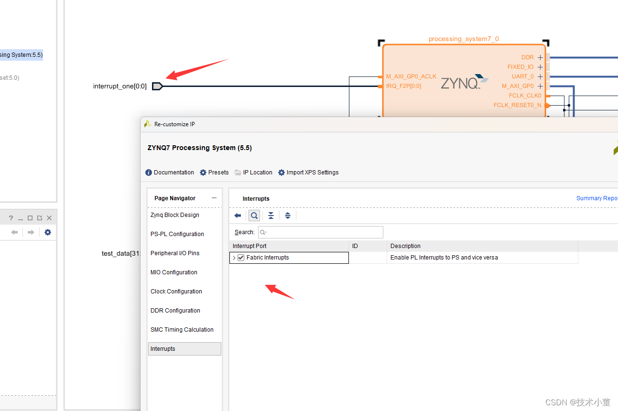Viewport: 618px width, 411px height.
Task: Click the Documentation info icon
Action: click(x=149, y=173)
